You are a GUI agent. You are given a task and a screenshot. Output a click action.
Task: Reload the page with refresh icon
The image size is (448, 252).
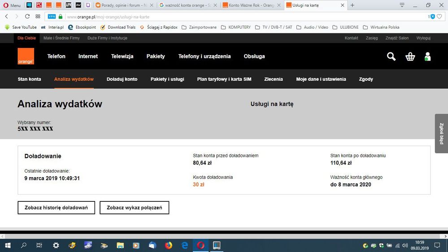[x=27, y=17]
